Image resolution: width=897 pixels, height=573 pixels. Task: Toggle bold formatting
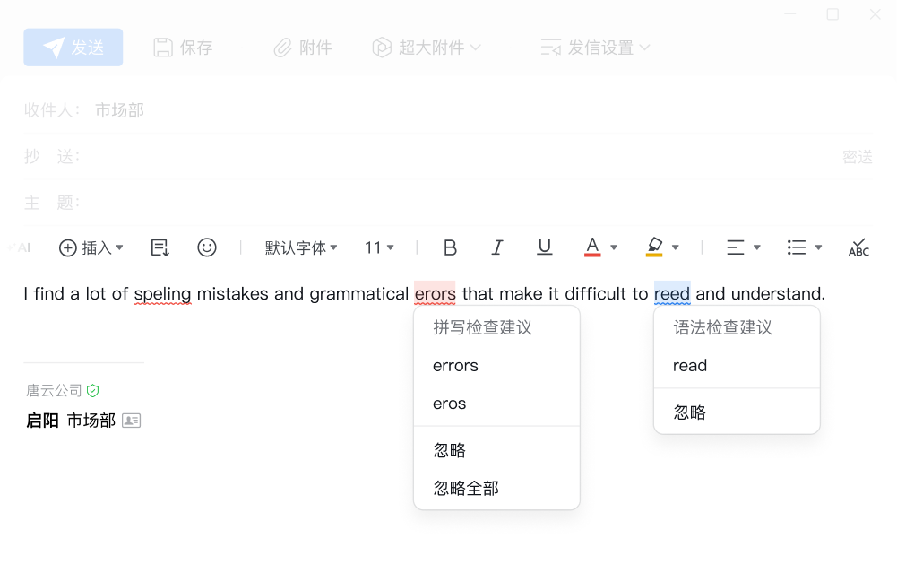pyautogui.click(x=451, y=247)
